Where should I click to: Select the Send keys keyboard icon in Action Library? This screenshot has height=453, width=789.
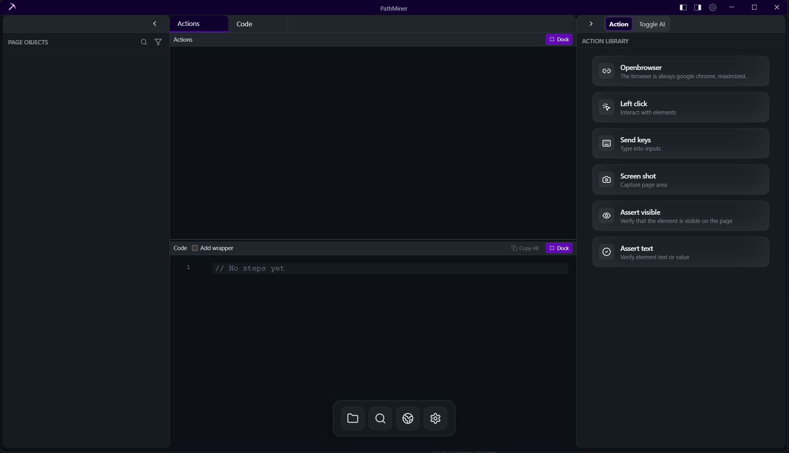606,143
